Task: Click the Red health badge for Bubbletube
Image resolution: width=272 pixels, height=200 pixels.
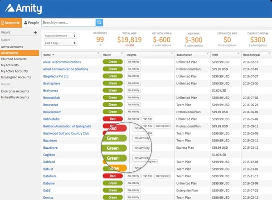Action: click(x=113, y=119)
